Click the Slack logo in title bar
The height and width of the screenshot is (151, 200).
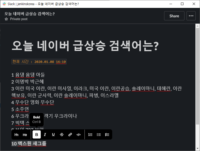(x=4, y=4)
